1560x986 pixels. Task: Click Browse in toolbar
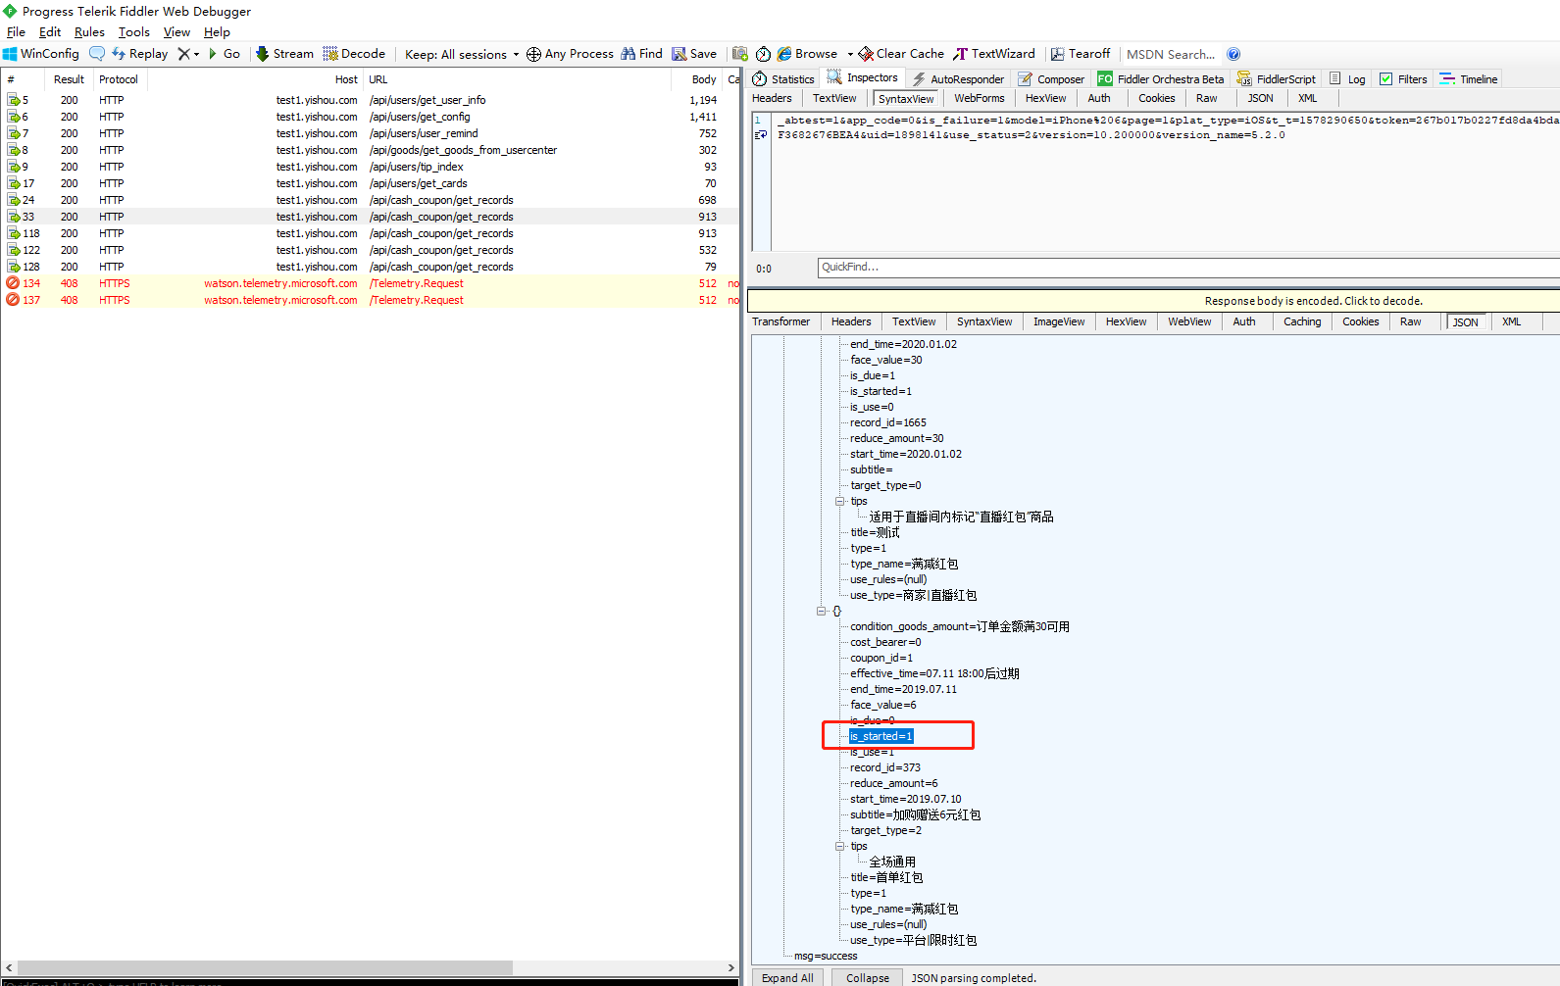pos(808,54)
